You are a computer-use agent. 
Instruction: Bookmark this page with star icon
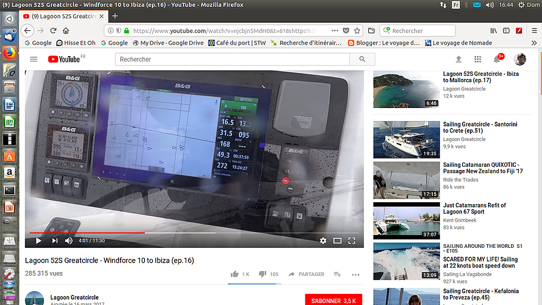pos(357,30)
